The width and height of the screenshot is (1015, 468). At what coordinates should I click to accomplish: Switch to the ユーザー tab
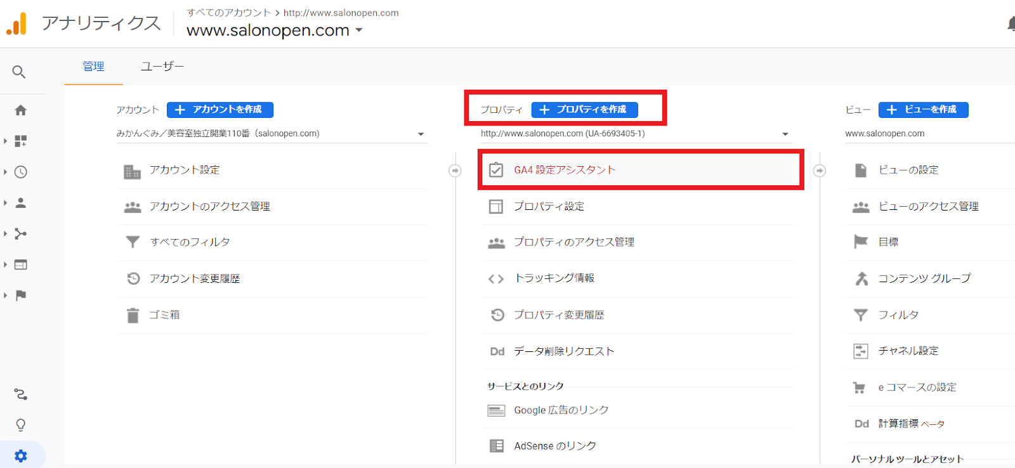162,67
